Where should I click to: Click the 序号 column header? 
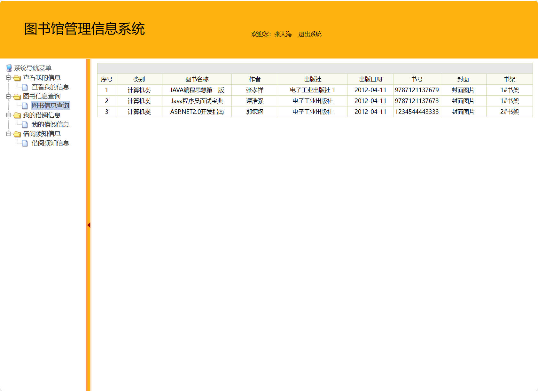point(106,79)
